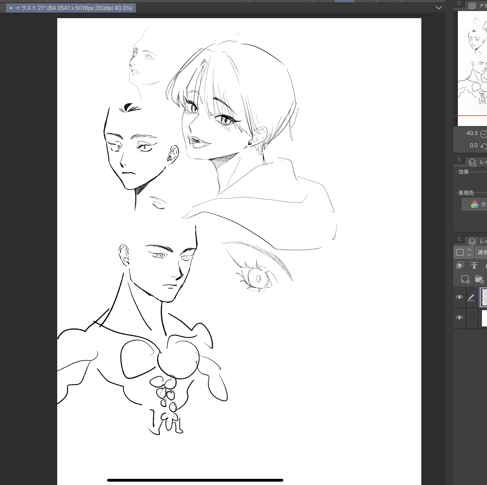
Task: Click the Layer Property panel icon
Action: coord(472,162)
